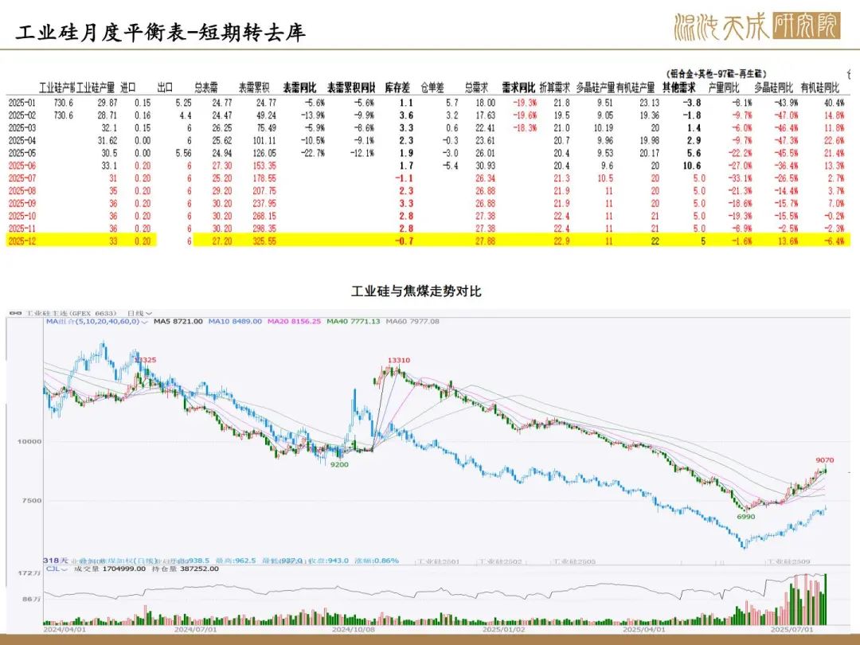Image resolution: width=860 pixels, height=645 pixels.
Task: Click the 172万 volume axis label
Action: [x=30, y=573]
